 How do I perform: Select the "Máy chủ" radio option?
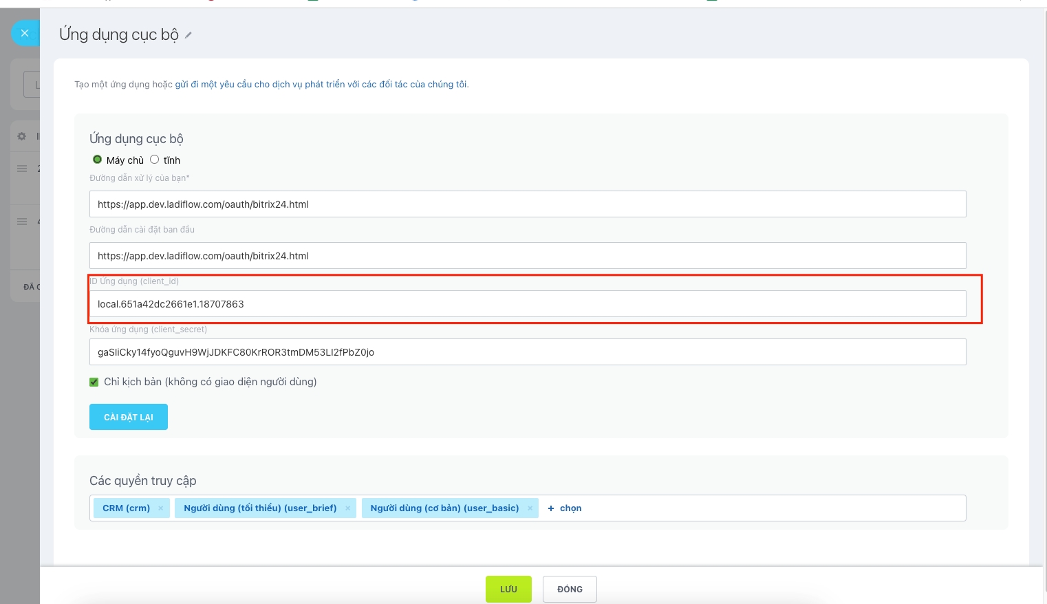(x=98, y=160)
